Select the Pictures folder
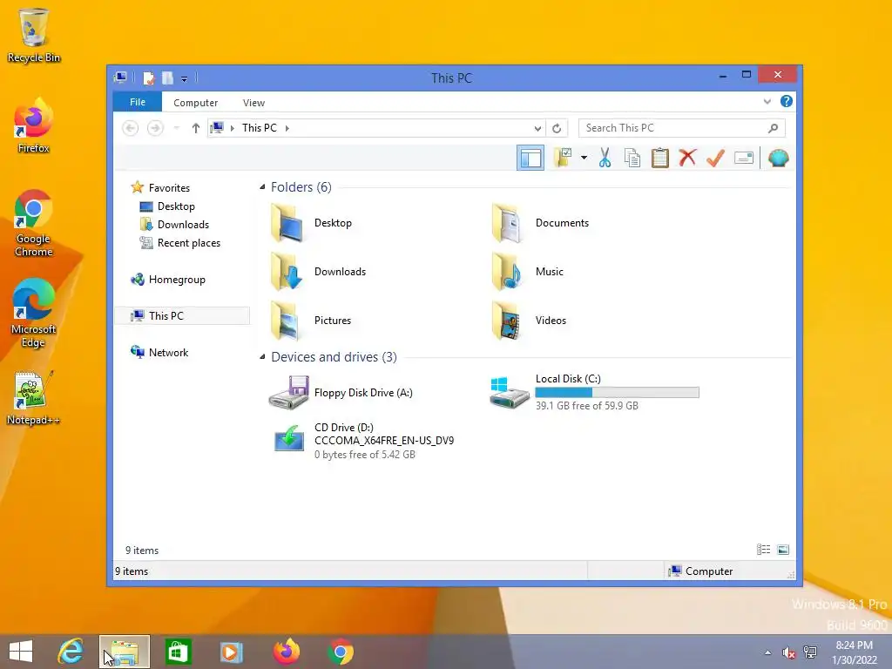Image resolution: width=892 pixels, height=669 pixels. coord(311,321)
